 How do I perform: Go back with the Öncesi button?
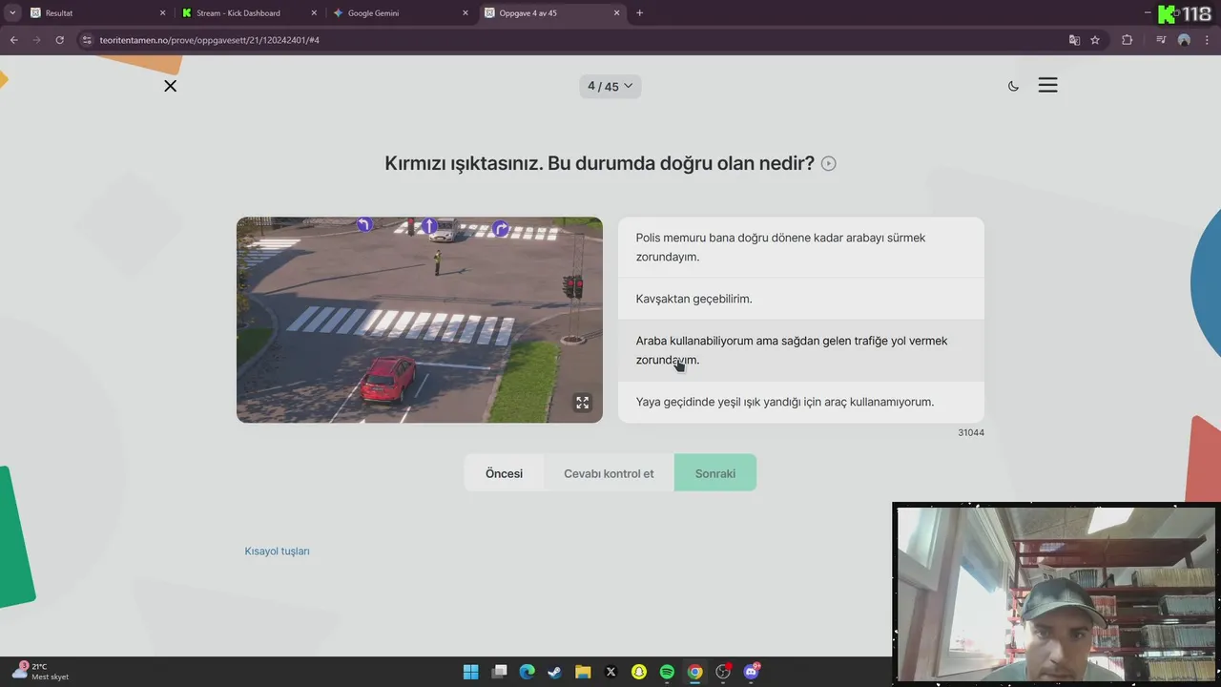click(504, 473)
